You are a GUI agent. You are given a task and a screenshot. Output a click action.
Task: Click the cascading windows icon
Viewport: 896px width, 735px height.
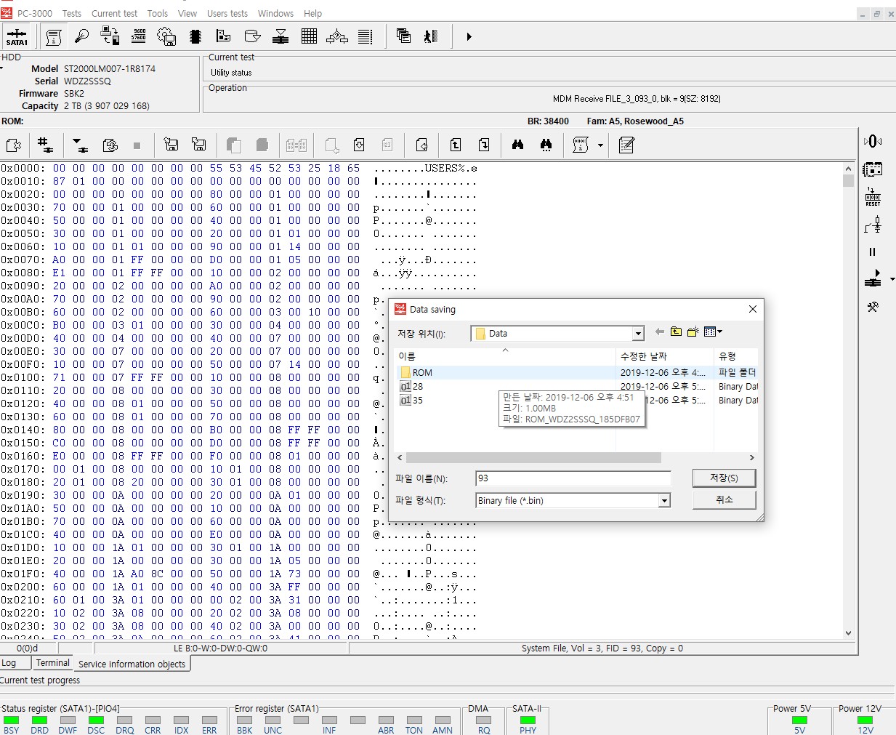coord(403,36)
